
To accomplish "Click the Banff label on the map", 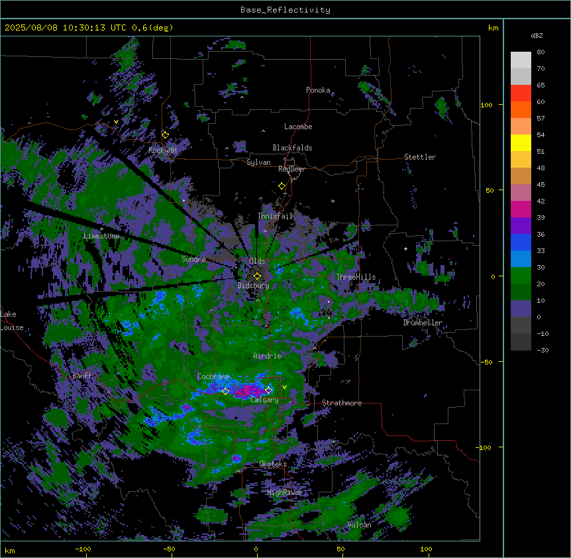I will pos(82,376).
